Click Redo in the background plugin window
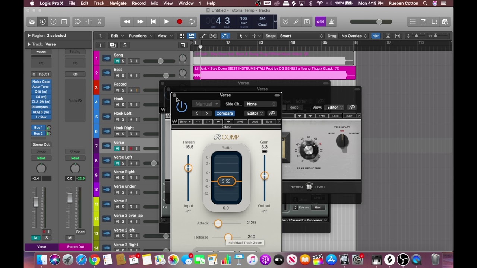The height and width of the screenshot is (268, 477). [x=294, y=107]
